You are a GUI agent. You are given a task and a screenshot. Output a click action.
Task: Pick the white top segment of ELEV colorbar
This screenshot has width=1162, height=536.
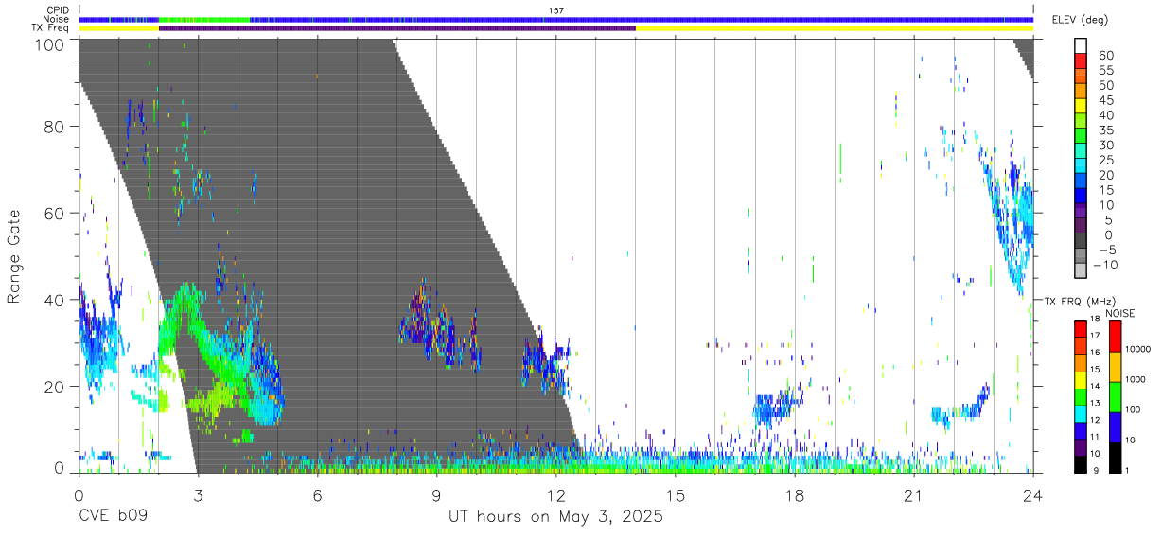tap(1081, 45)
